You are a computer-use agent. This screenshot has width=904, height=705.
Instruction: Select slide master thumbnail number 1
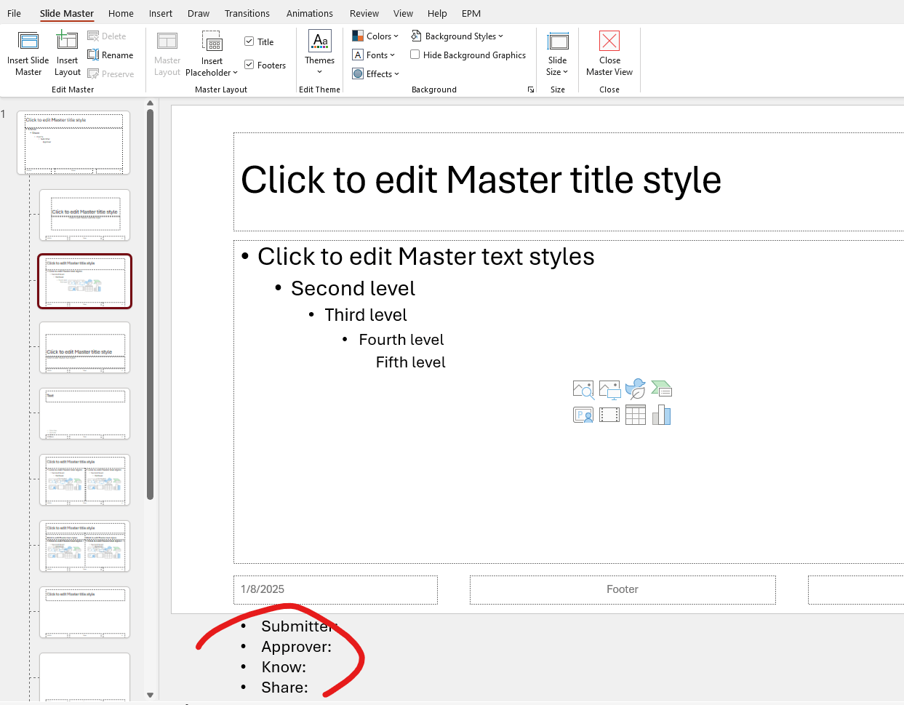73,142
